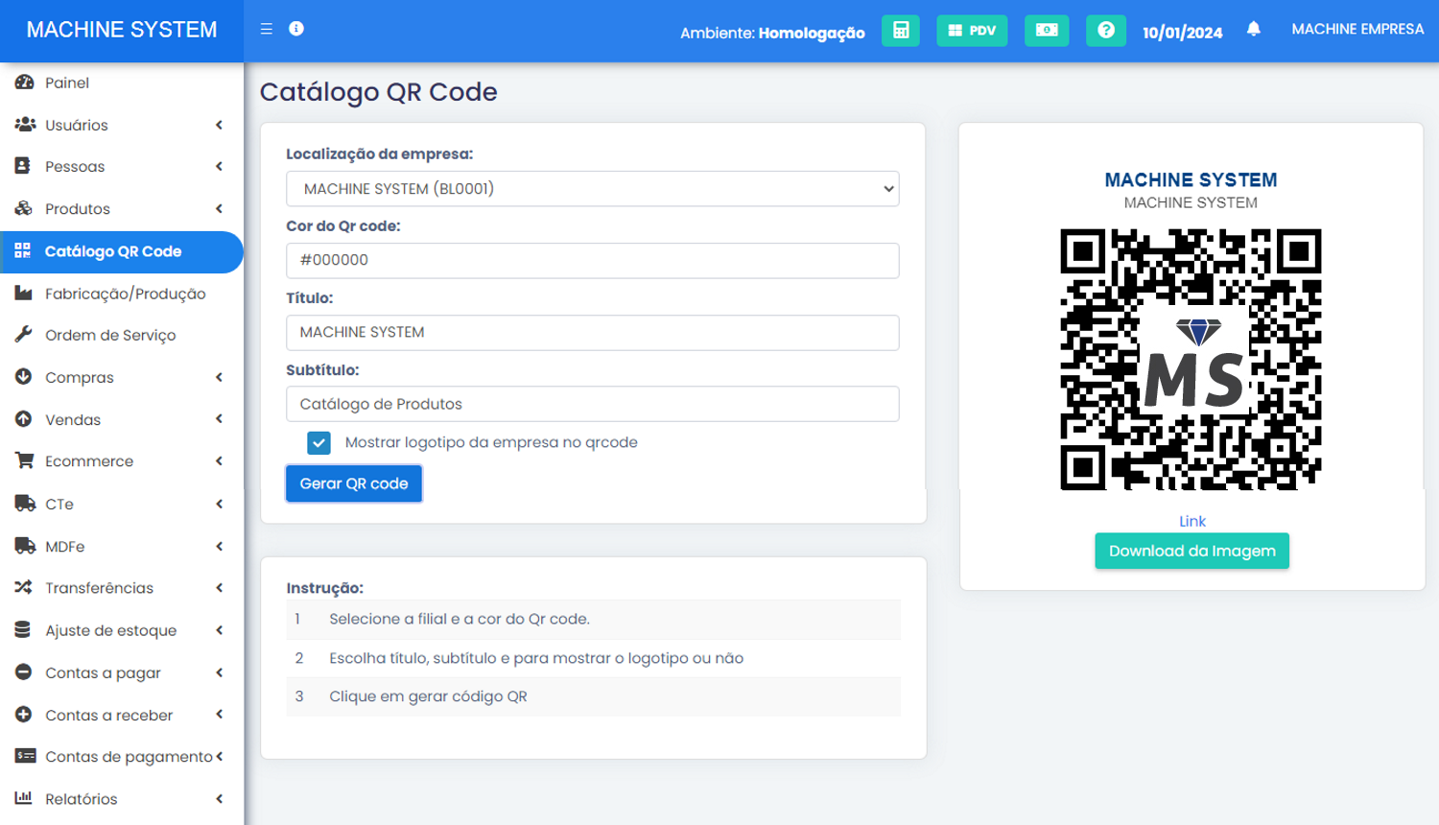
Task: Expand the MDFe submenu chevron
Action: point(220,545)
